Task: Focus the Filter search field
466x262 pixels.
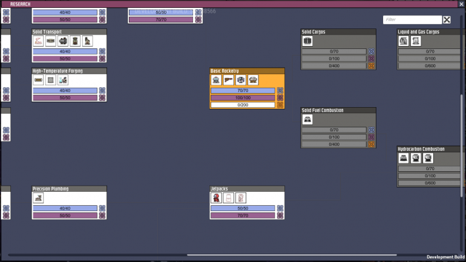Action: [412, 19]
